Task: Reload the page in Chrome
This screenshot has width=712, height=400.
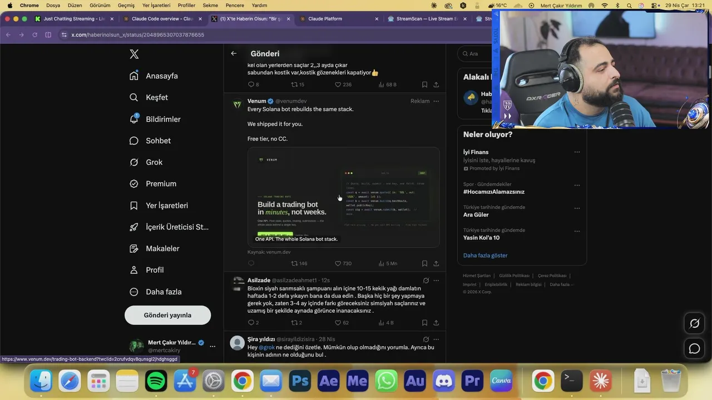Action: coord(34,34)
